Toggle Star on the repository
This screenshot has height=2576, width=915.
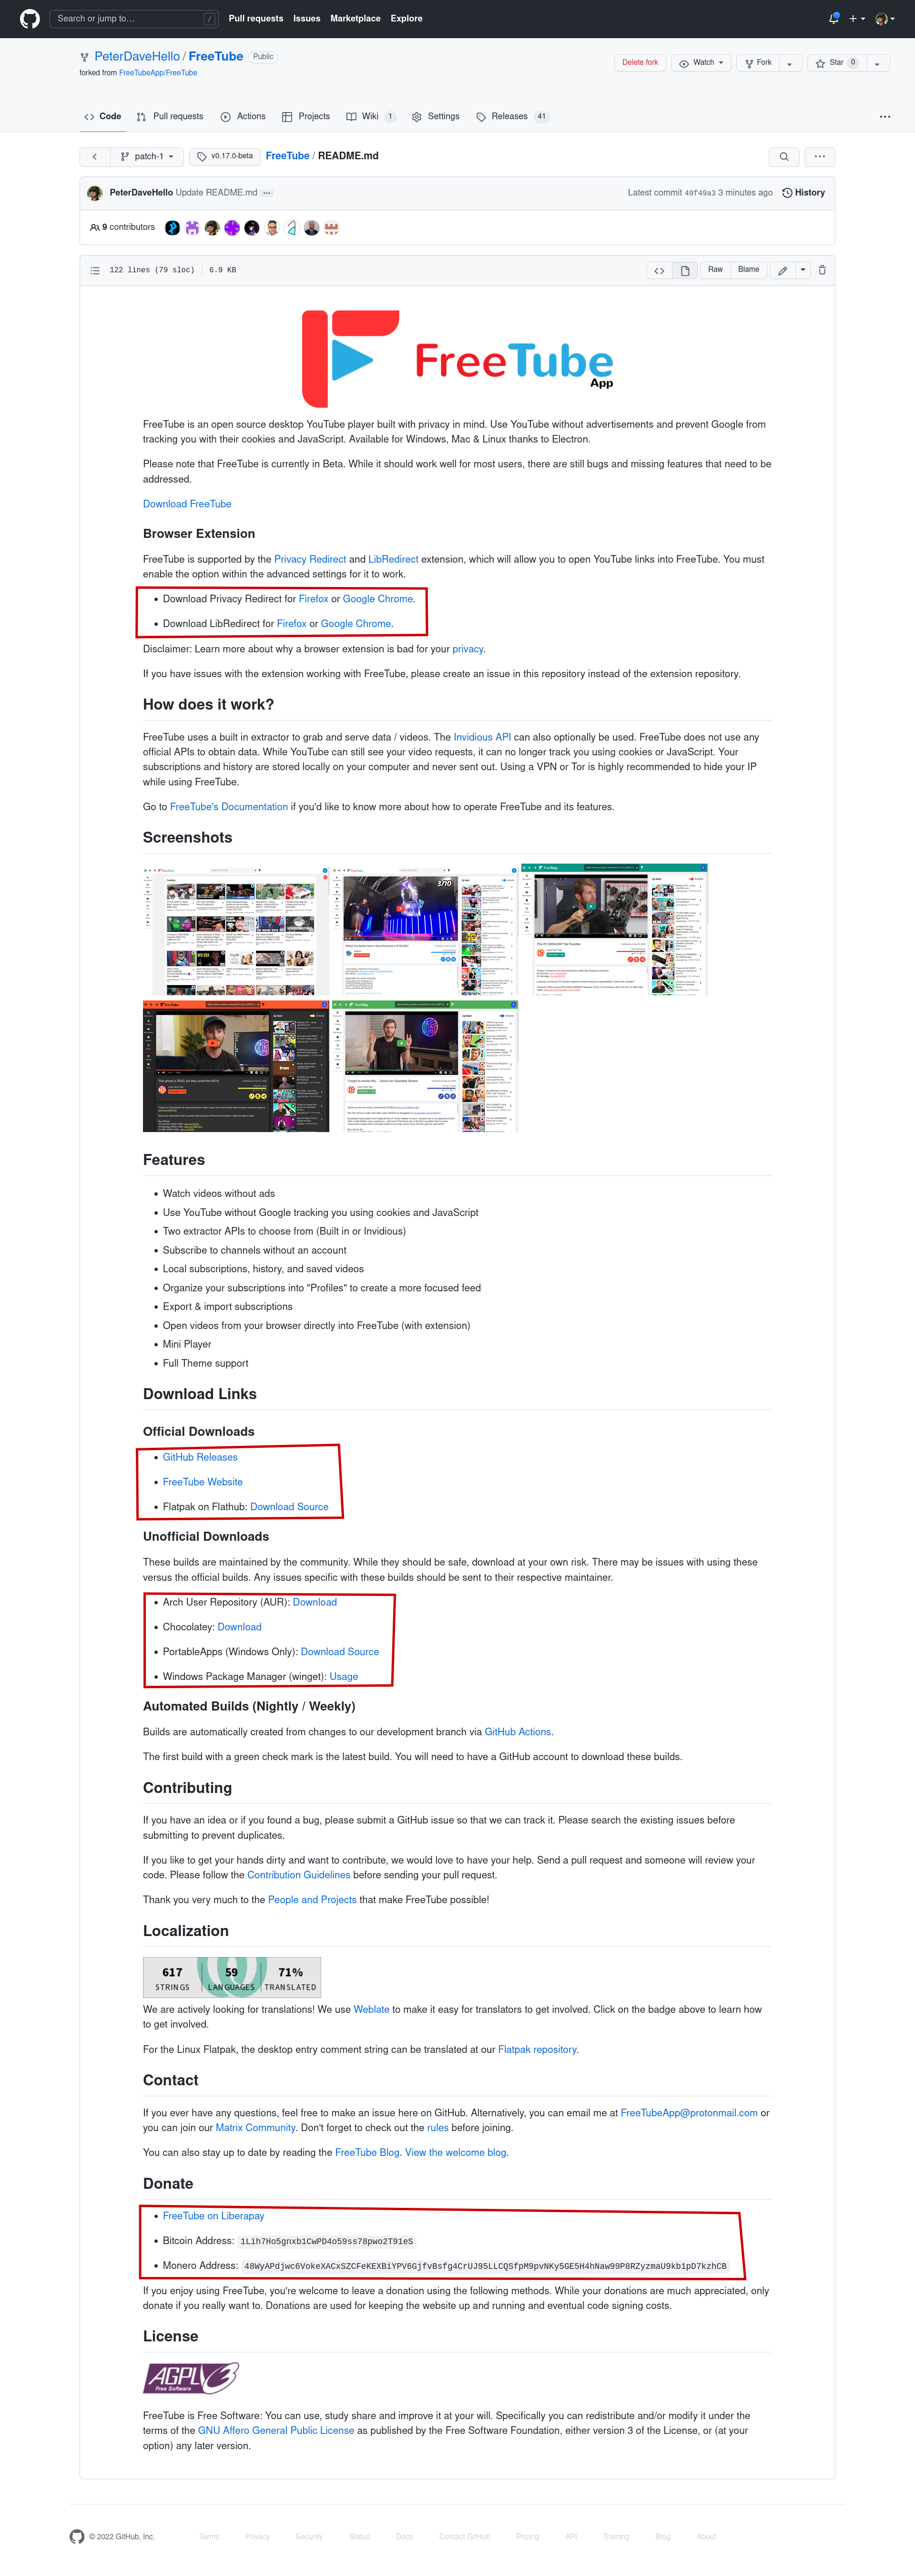[836, 63]
